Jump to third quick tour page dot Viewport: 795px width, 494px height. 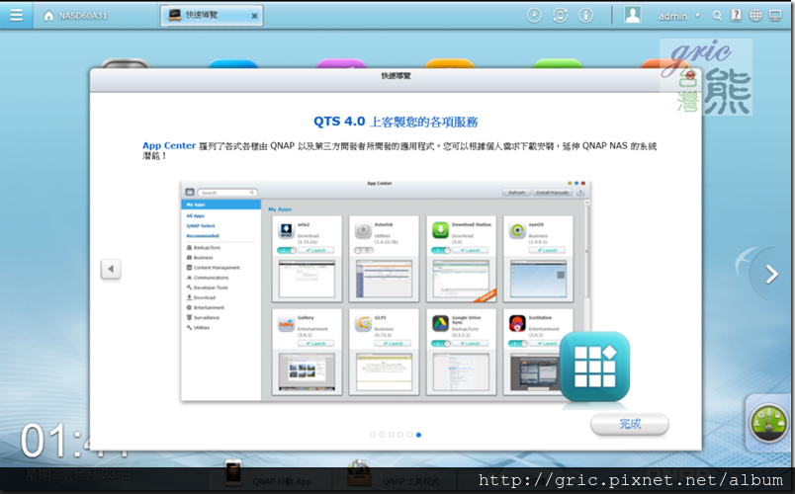tap(391, 435)
